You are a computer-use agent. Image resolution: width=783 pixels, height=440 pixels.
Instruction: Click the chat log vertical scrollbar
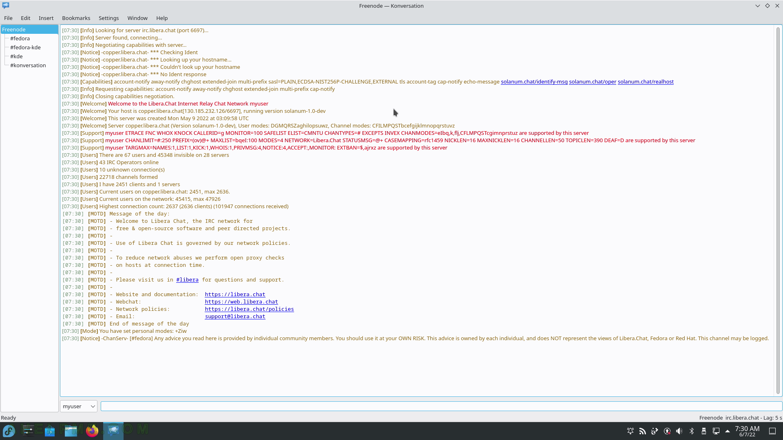(778, 210)
